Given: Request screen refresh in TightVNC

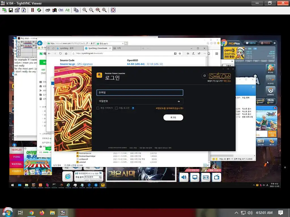Looking at the screenshot, I should coord(39,10).
